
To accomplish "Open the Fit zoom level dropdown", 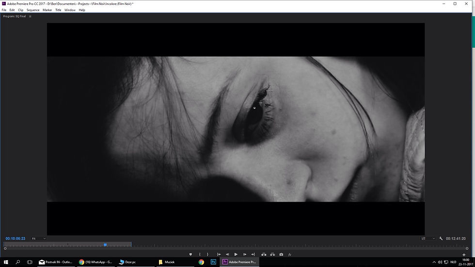I will 39,238.
